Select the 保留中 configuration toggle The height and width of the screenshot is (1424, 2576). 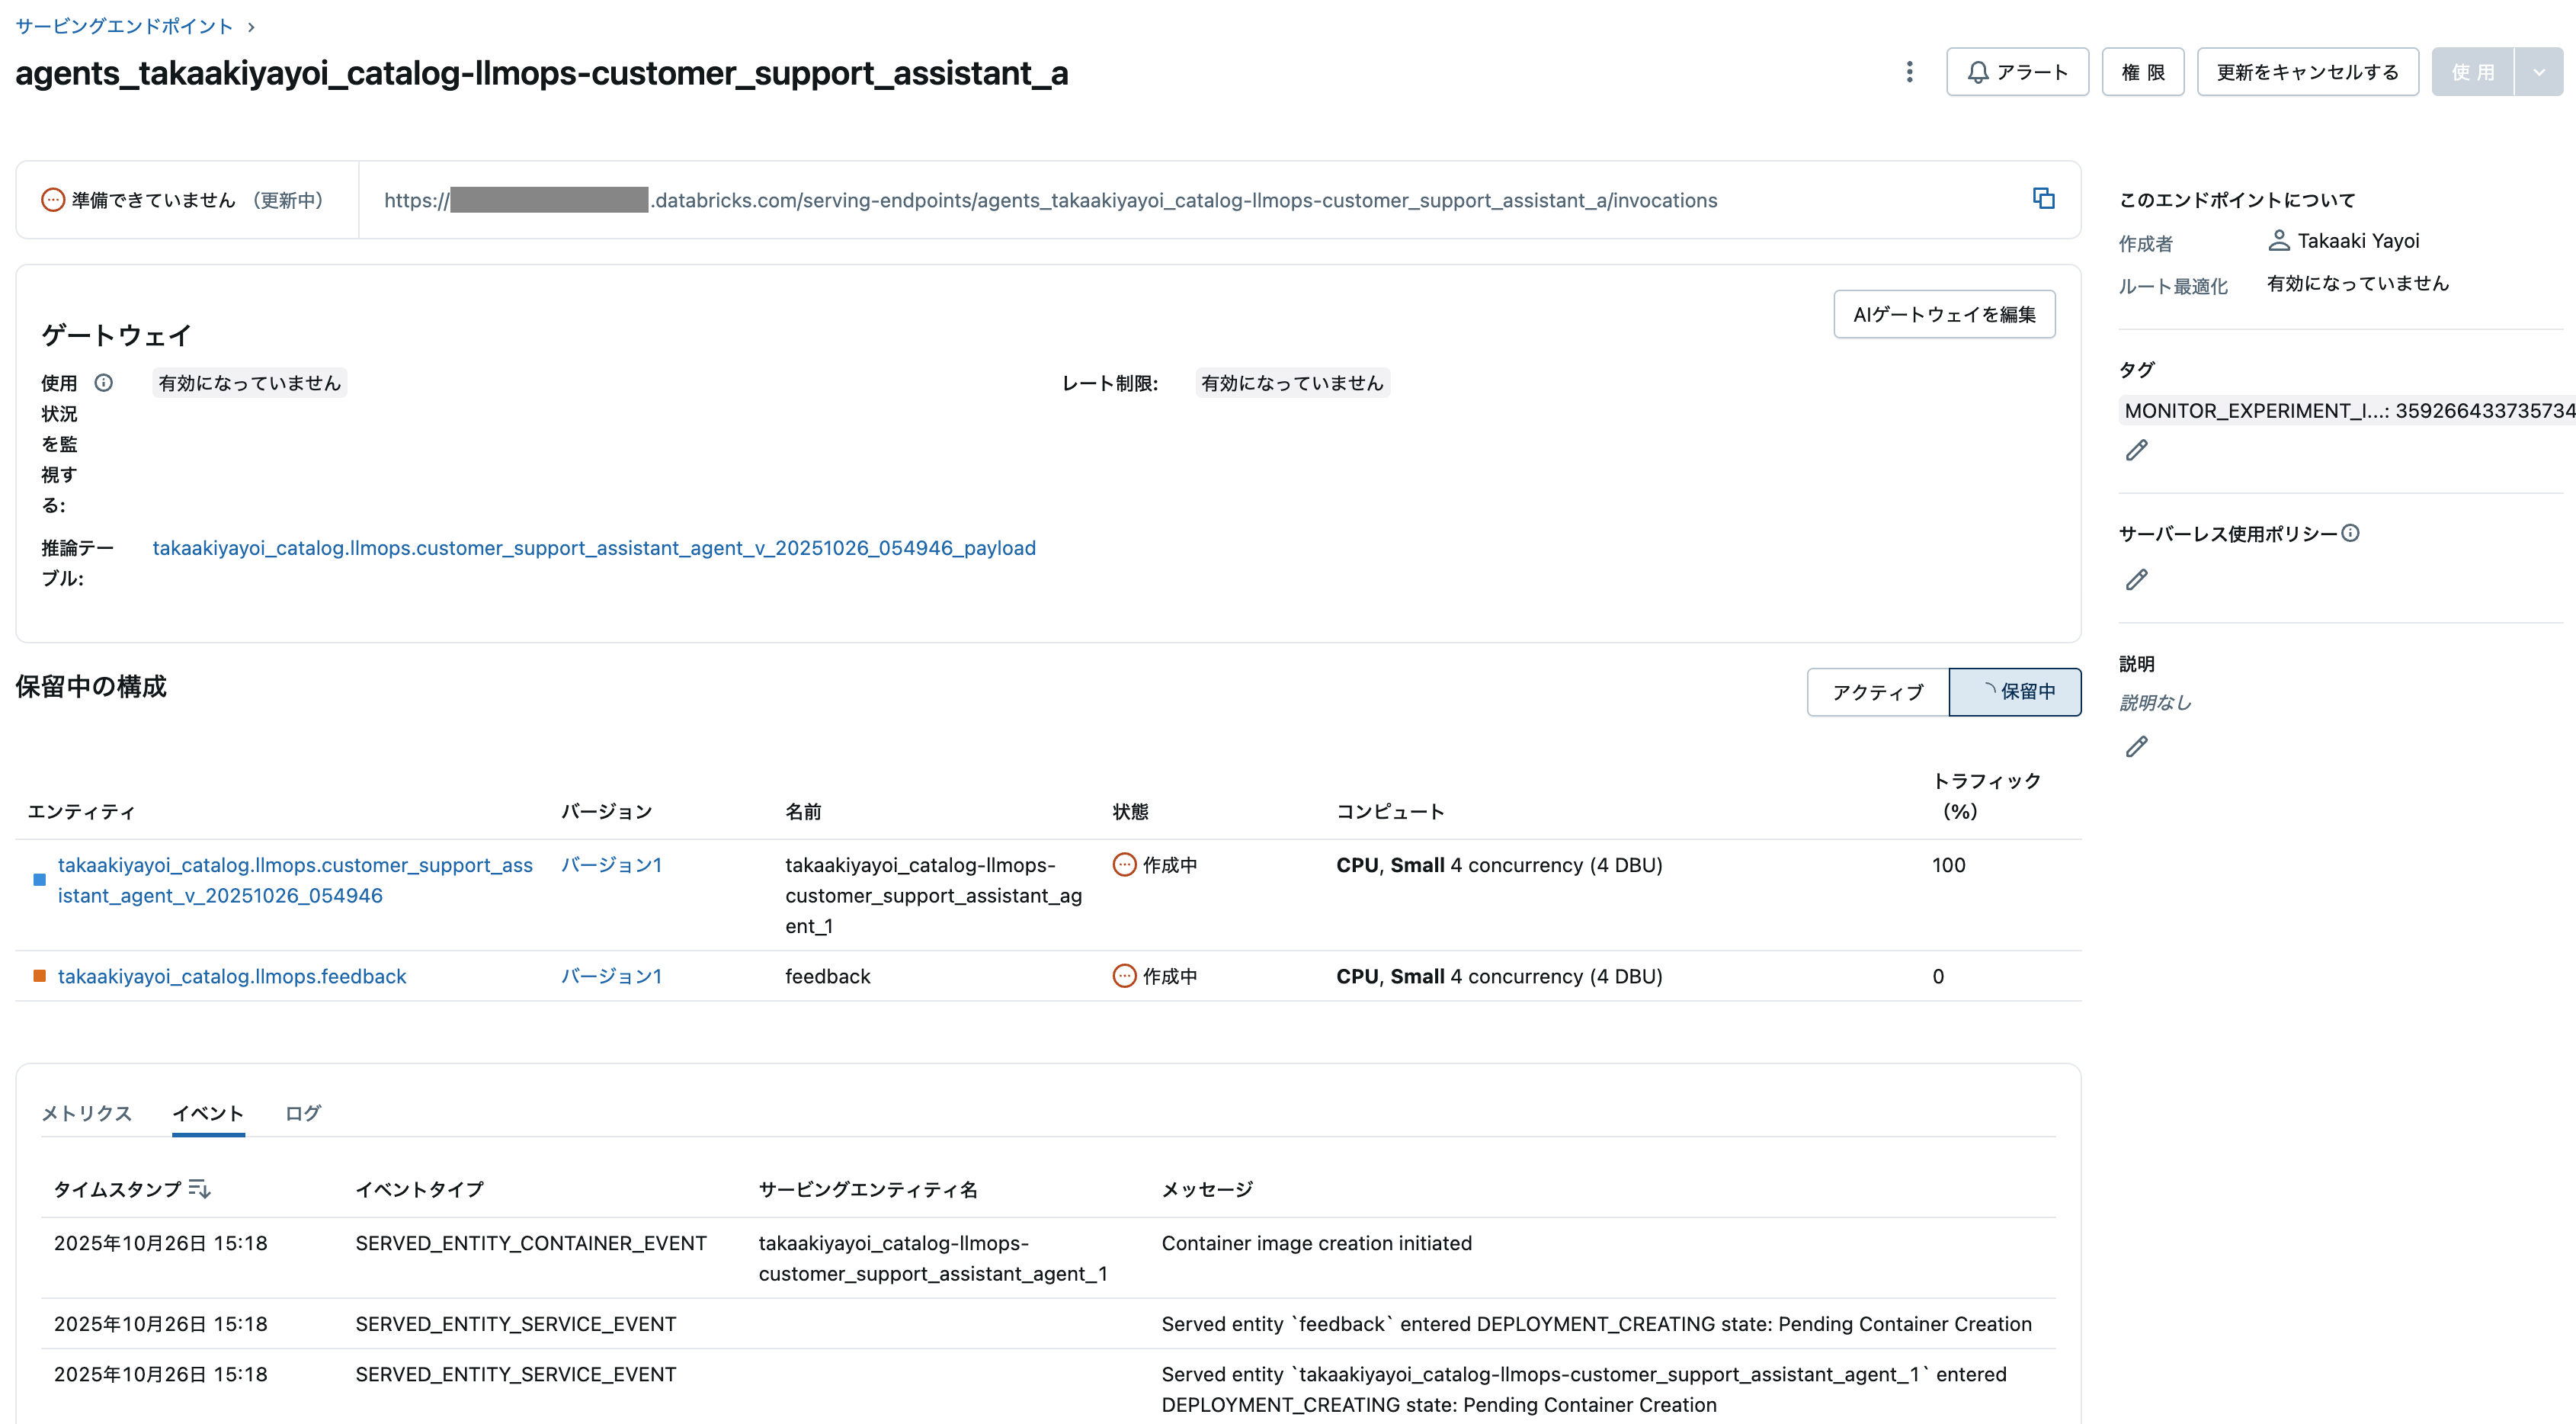click(x=2015, y=692)
